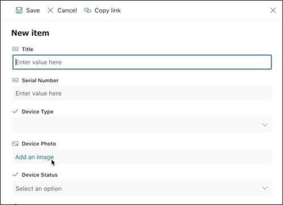Click the Device Photo label

(x=39, y=144)
